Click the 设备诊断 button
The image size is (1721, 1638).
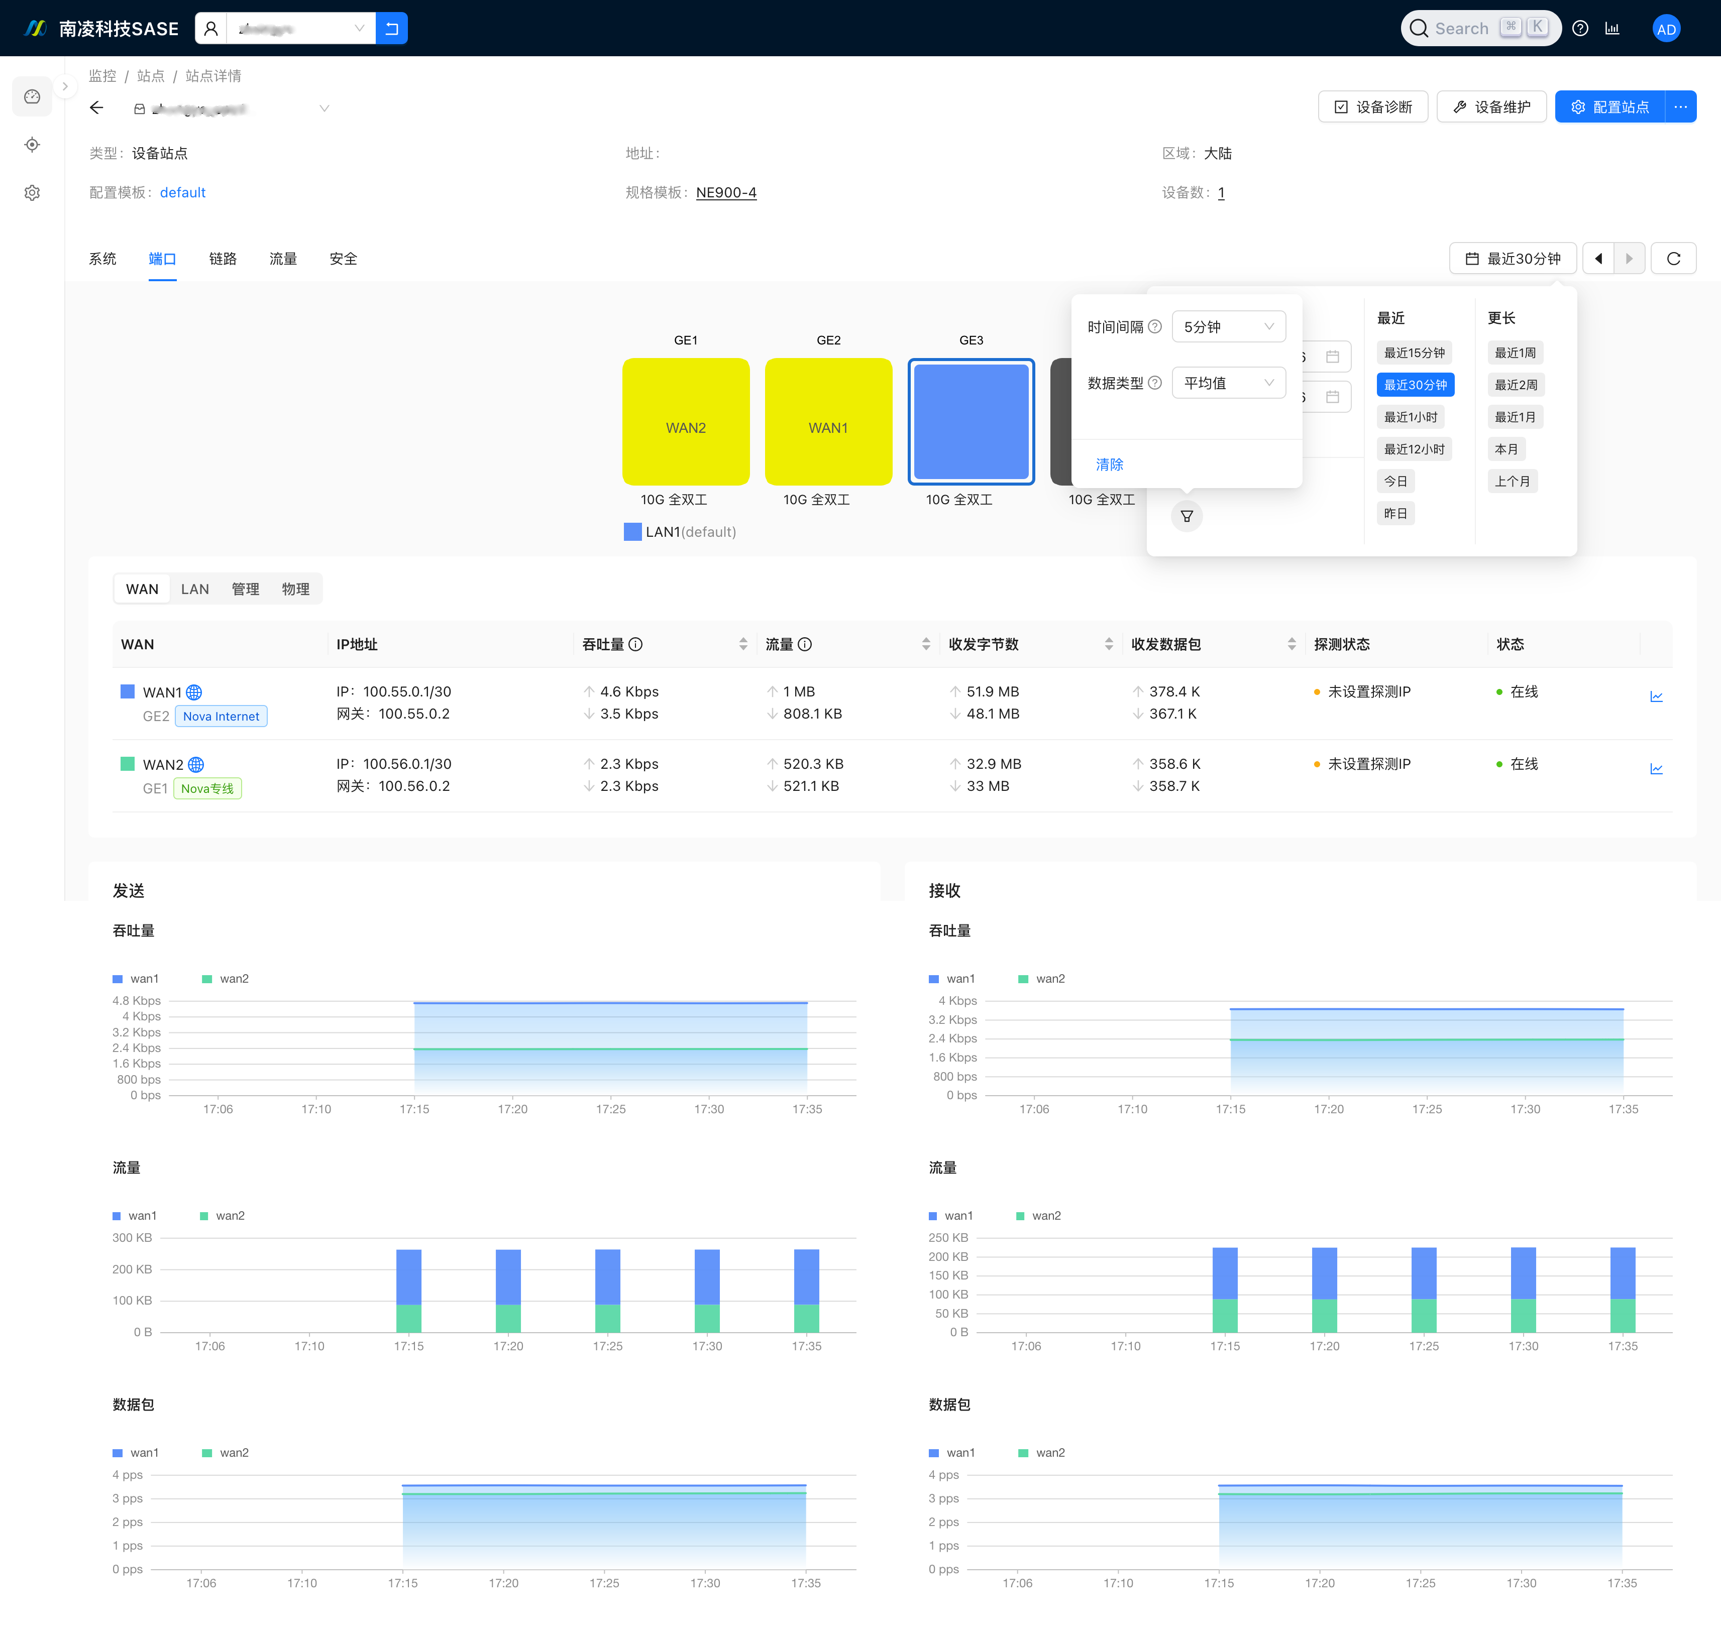click(x=1372, y=106)
